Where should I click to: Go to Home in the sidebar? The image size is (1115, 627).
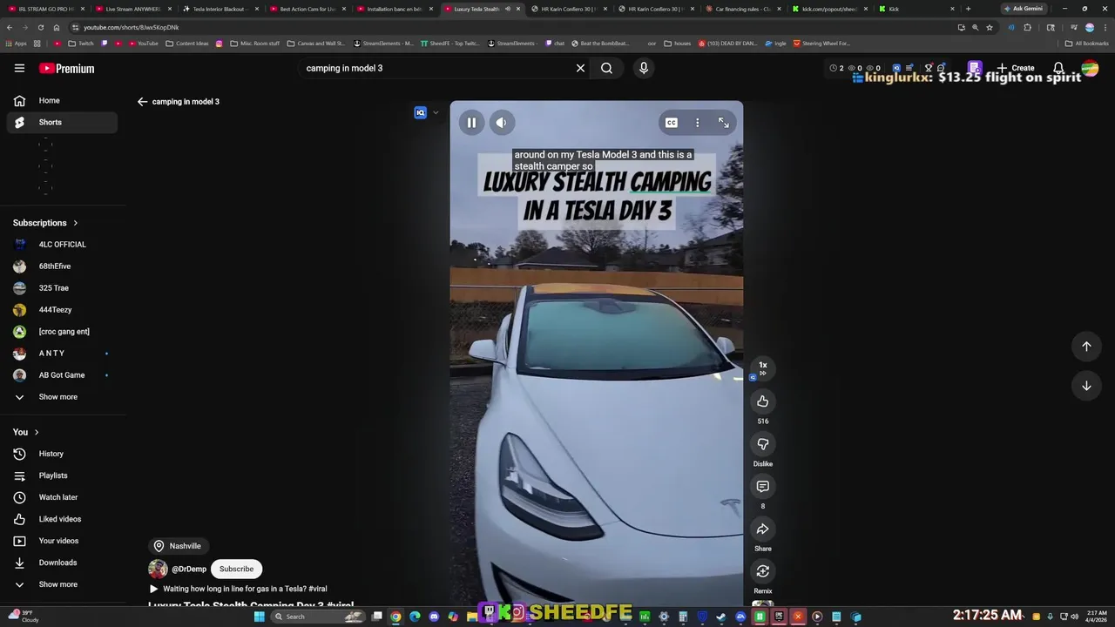62,101
